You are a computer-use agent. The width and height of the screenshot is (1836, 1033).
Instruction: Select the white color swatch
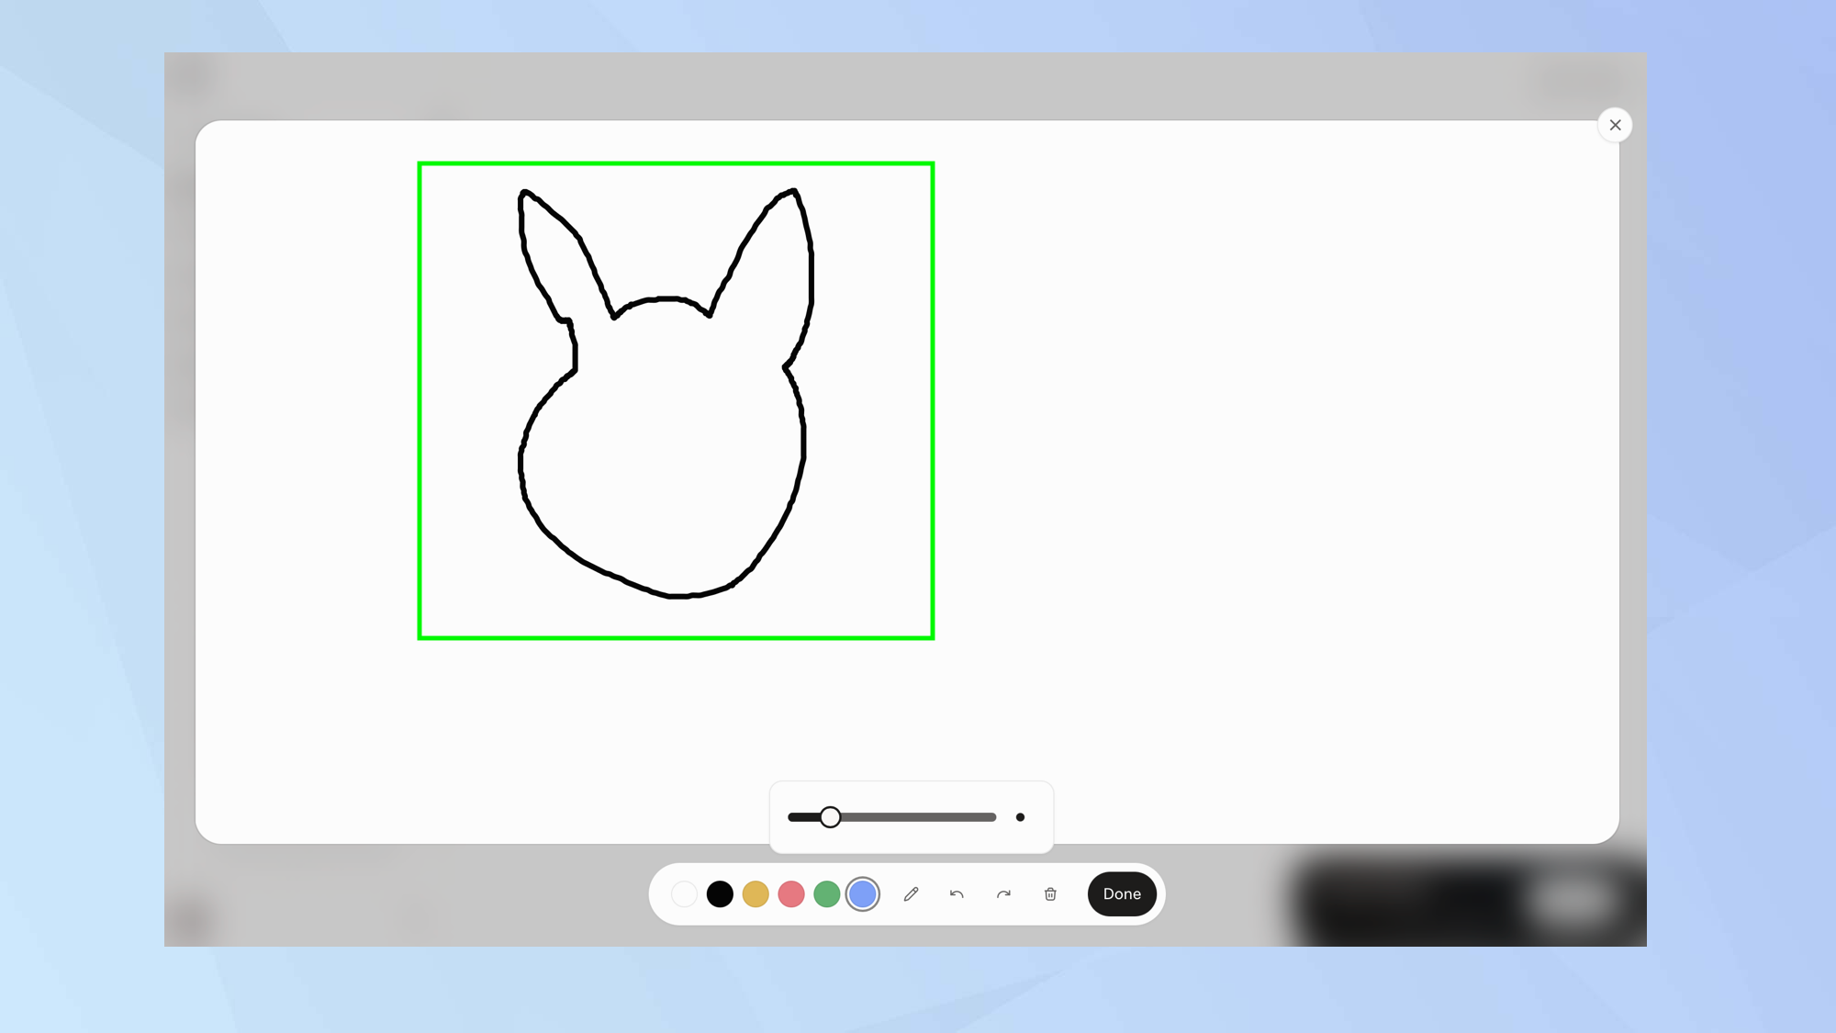coord(684,893)
